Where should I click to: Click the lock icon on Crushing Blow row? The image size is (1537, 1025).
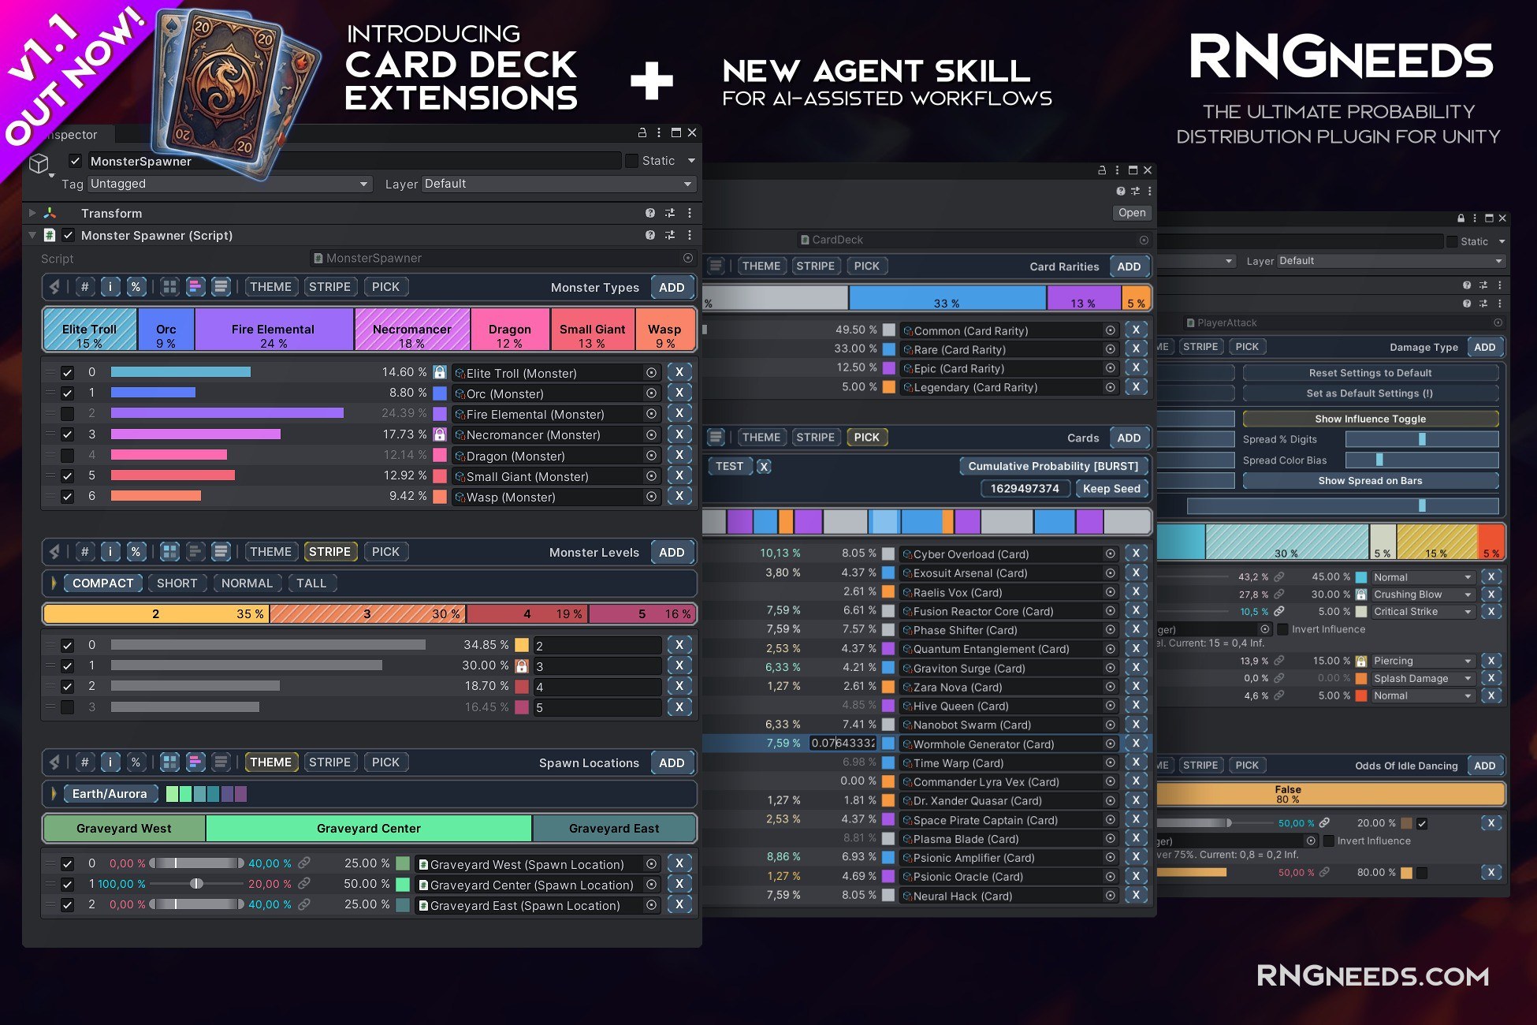1361,594
